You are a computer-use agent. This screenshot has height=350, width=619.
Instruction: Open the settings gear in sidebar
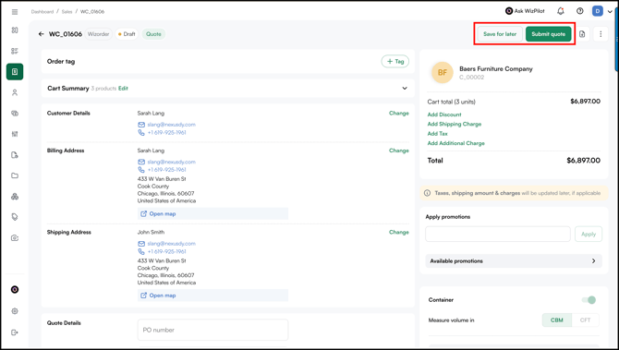pos(15,311)
